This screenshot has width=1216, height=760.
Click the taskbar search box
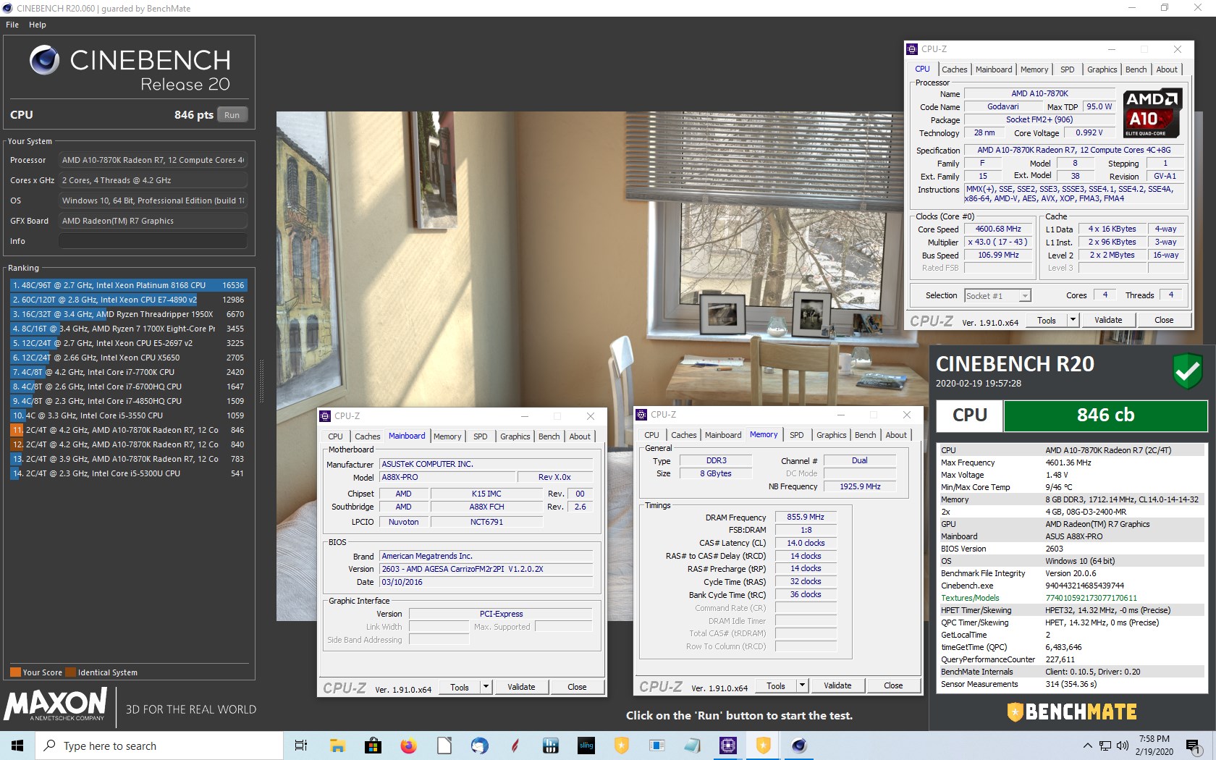(159, 746)
